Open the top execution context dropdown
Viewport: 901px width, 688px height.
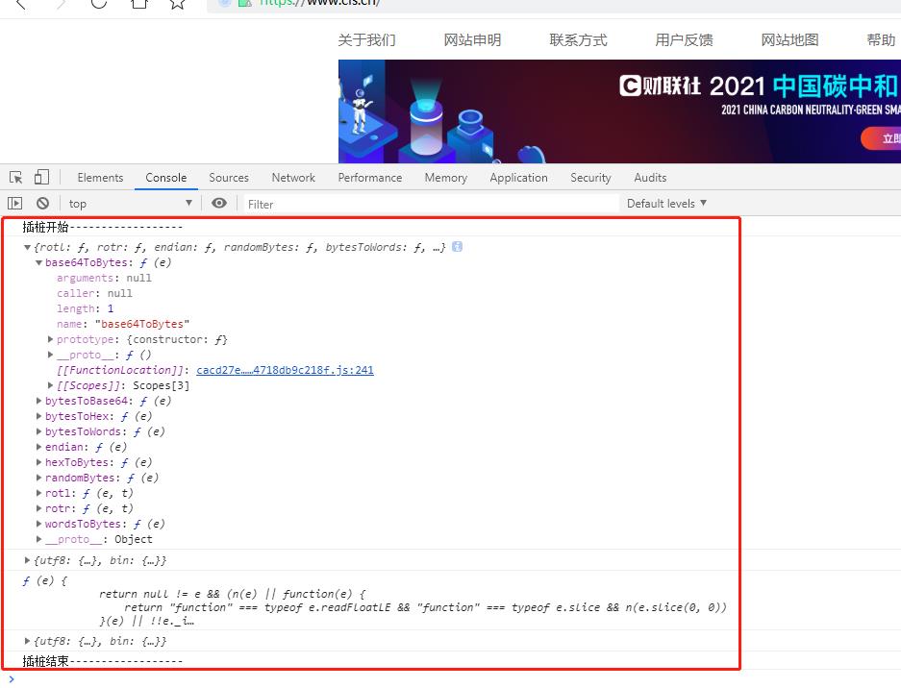[130, 204]
